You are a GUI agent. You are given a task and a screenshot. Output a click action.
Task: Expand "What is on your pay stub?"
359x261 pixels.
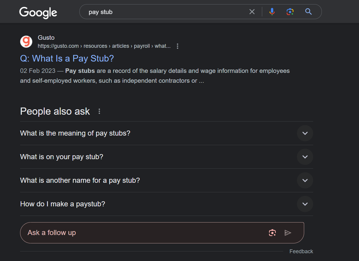[305, 157]
